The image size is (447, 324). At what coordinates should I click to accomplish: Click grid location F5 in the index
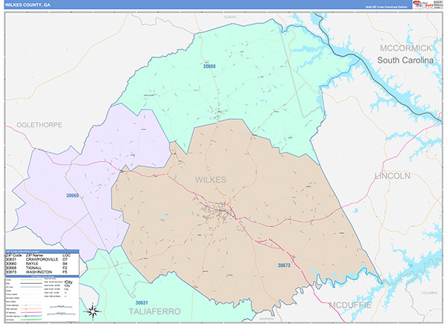click(65, 272)
